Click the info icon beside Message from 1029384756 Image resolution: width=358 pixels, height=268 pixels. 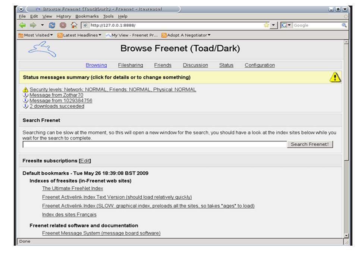(x=25, y=100)
